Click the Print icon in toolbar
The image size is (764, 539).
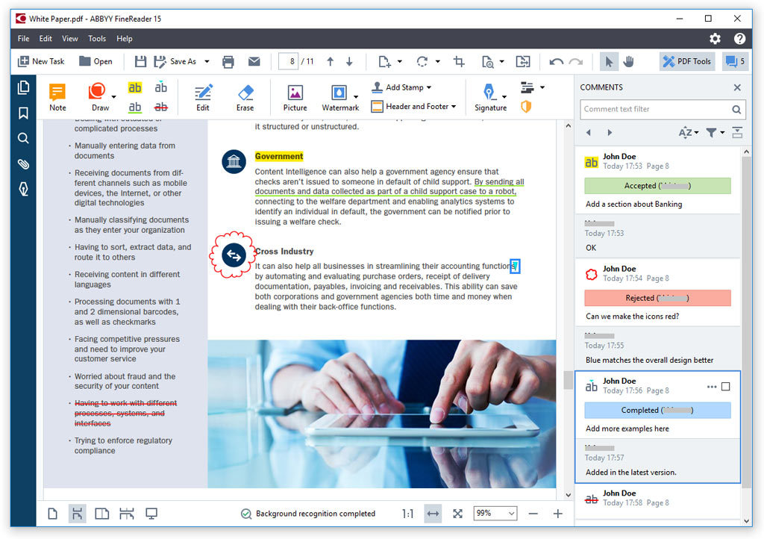(228, 61)
